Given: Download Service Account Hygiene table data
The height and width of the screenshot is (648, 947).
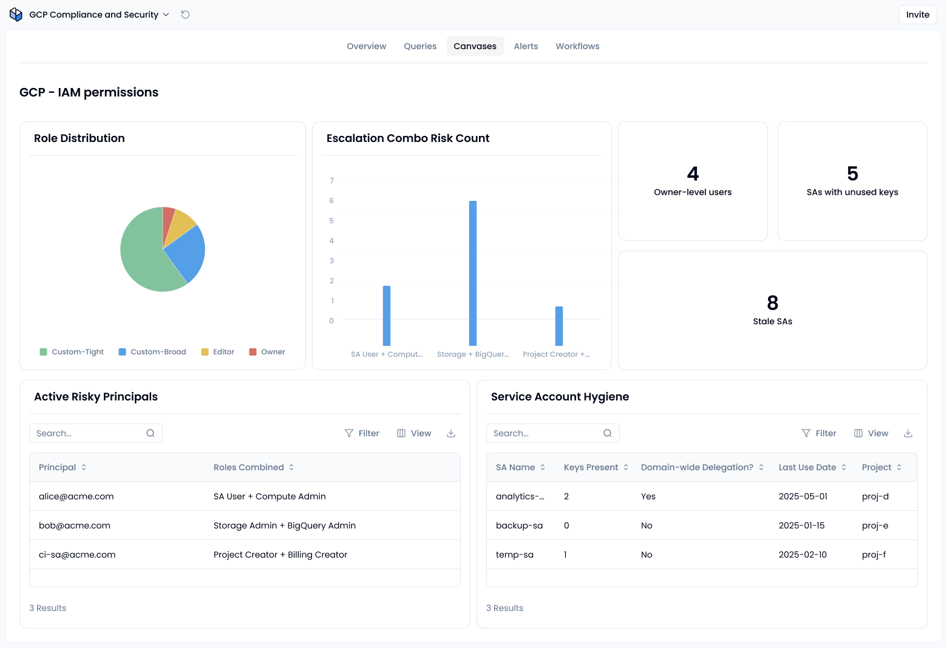Looking at the screenshot, I should click(x=908, y=433).
